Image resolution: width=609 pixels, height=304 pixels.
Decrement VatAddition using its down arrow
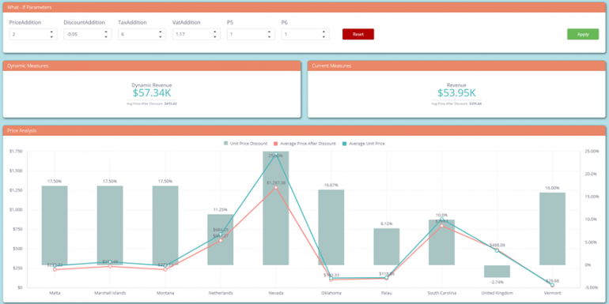click(215, 37)
